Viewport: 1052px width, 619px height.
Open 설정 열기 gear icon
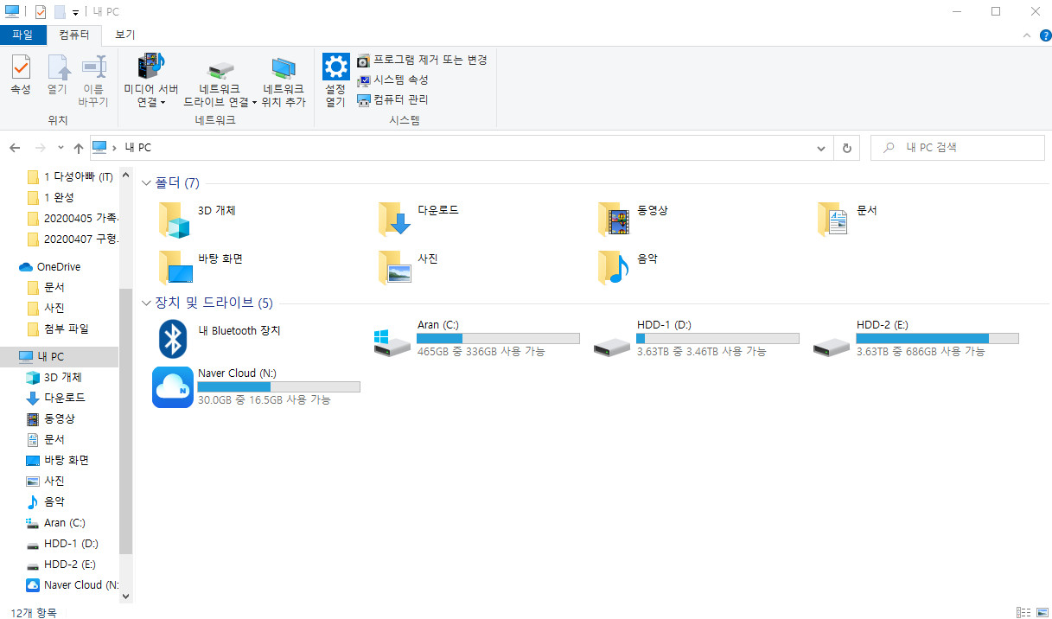335,67
